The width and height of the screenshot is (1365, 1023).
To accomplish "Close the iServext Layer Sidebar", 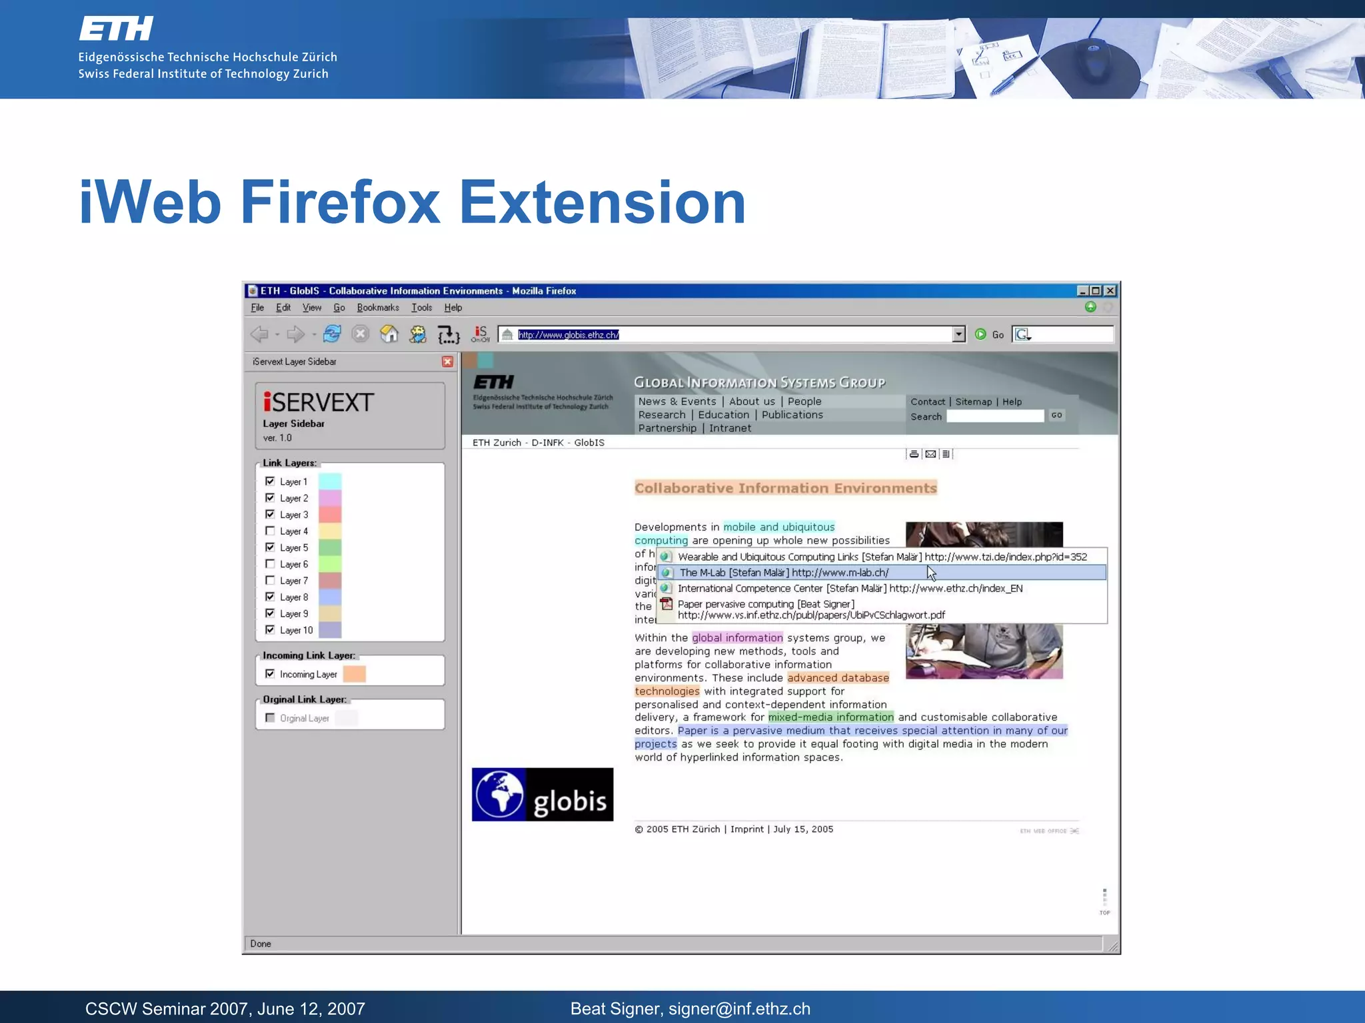I will click(447, 362).
